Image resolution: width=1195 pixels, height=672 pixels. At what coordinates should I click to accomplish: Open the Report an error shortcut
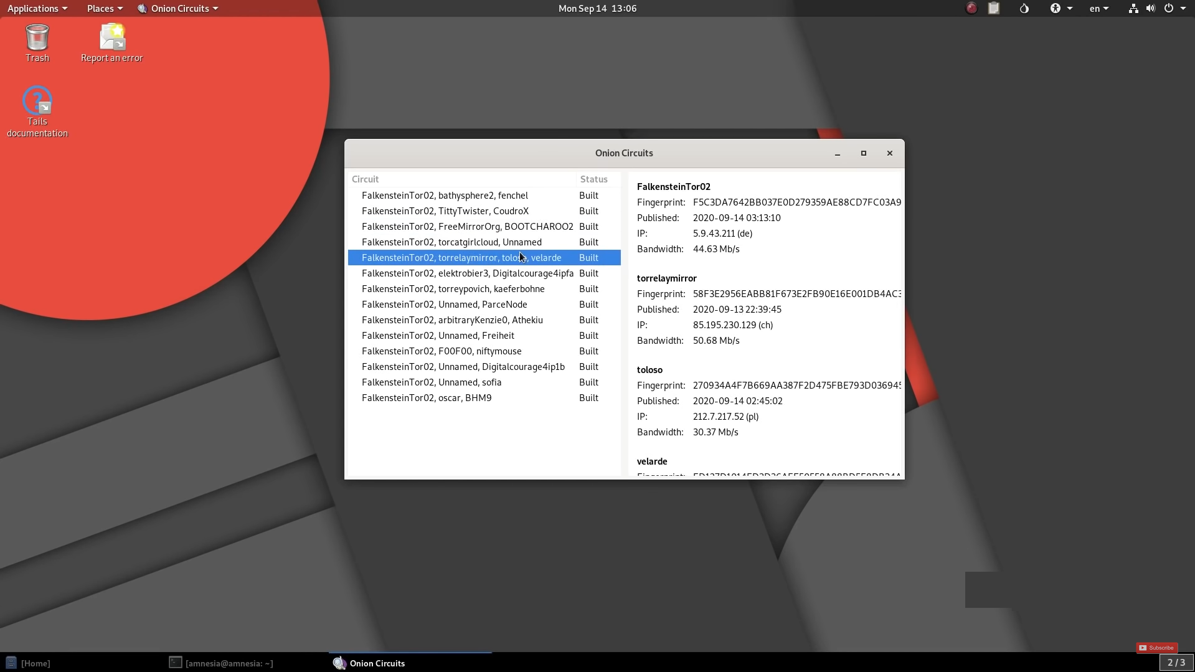click(x=112, y=43)
